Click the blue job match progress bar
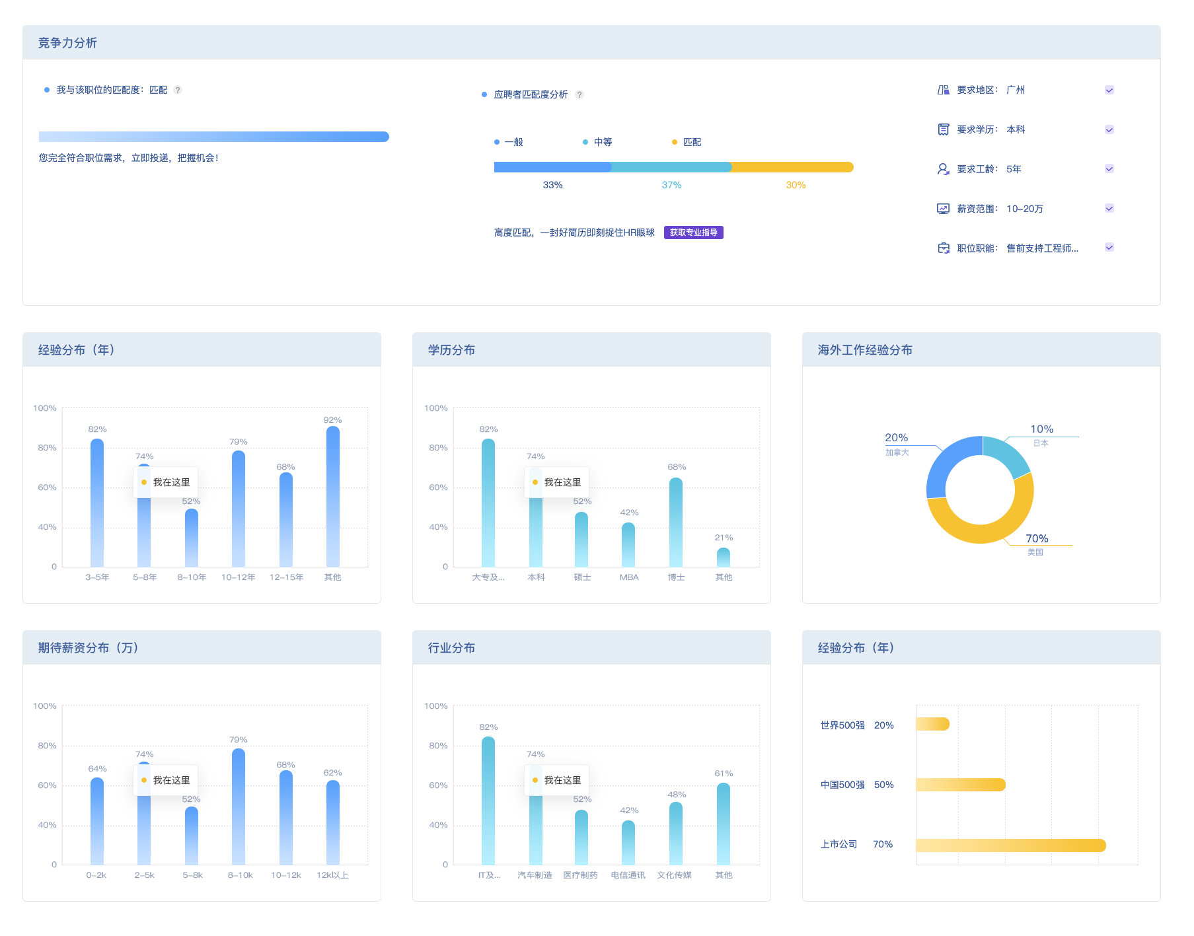The width and height of the screenshot is (1194, 936). pos(213,137)
